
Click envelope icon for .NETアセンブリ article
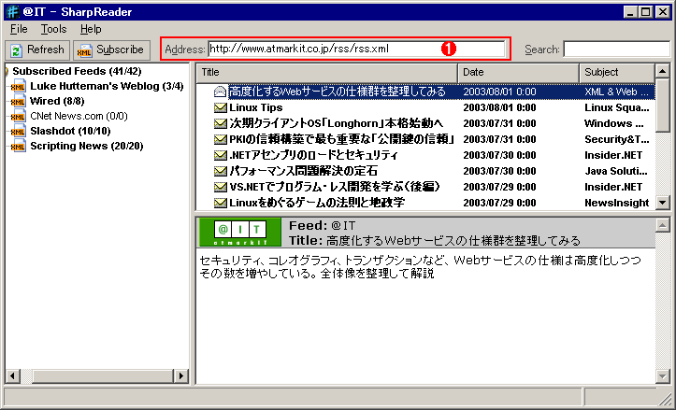pyautogui.click(x=221, y=155)
